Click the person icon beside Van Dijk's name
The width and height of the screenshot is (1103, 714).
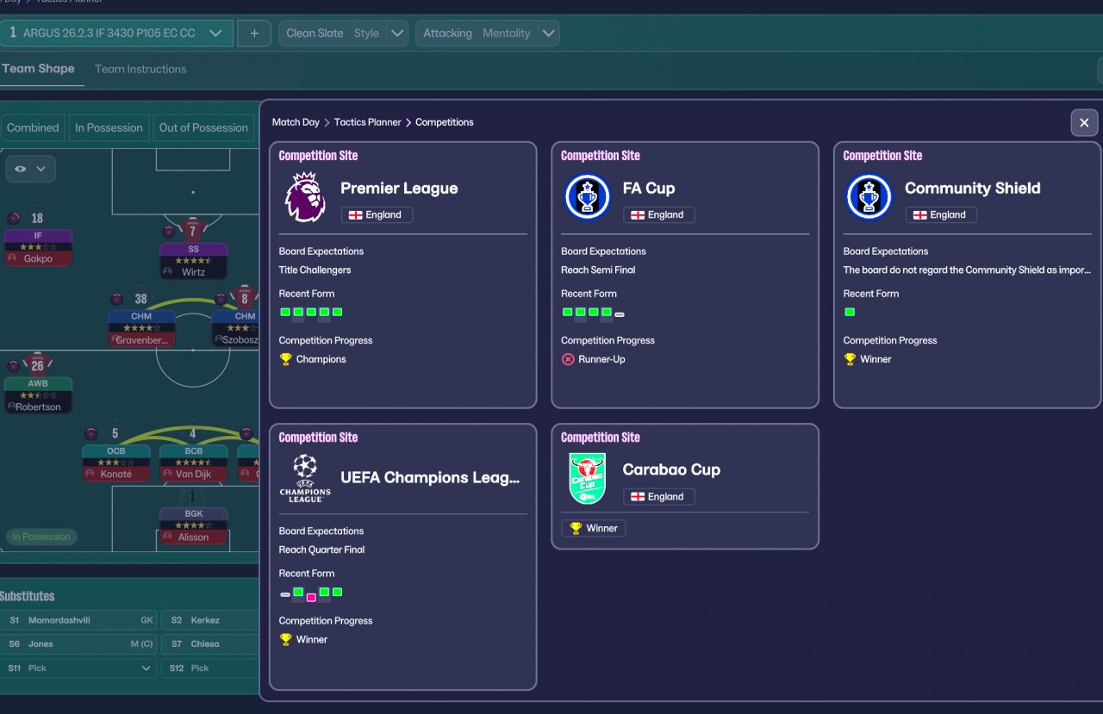(167, 474)
